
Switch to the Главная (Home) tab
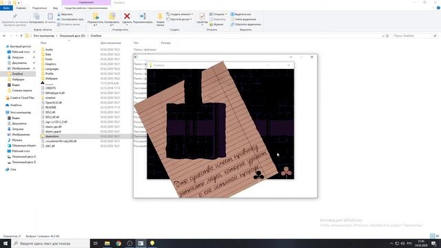[21, 8]
